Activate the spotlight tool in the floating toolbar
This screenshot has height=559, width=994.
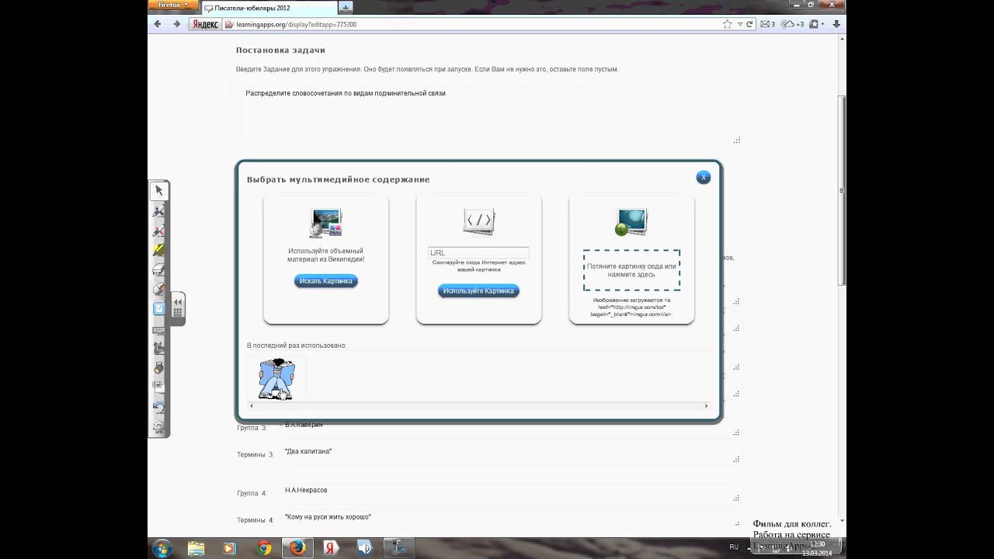(x=158, y=368)
